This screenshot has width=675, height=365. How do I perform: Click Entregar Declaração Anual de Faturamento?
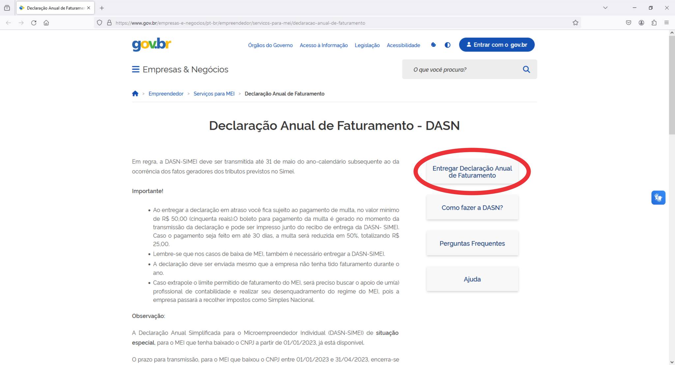[472, 172]
